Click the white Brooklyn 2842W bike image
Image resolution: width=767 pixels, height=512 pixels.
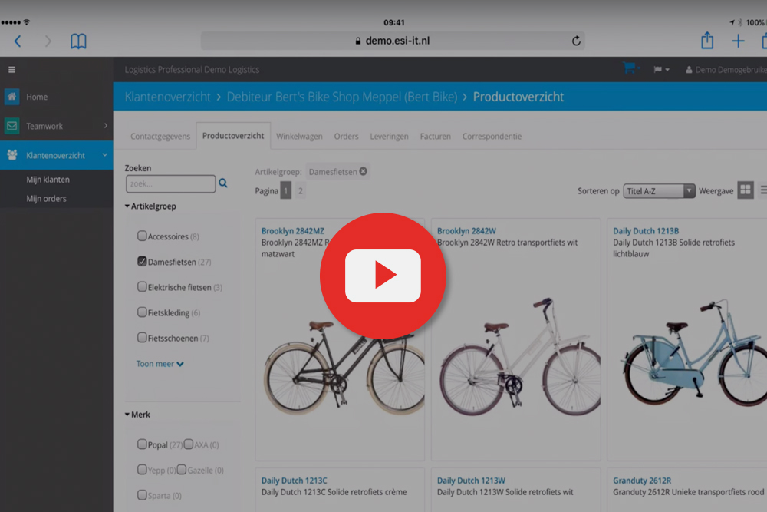pos(520,356)
